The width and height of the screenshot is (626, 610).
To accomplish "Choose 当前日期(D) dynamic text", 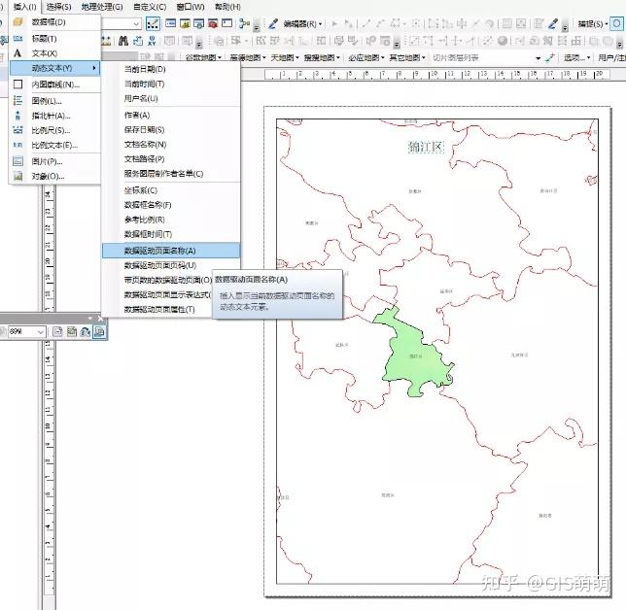I will 145,69.
